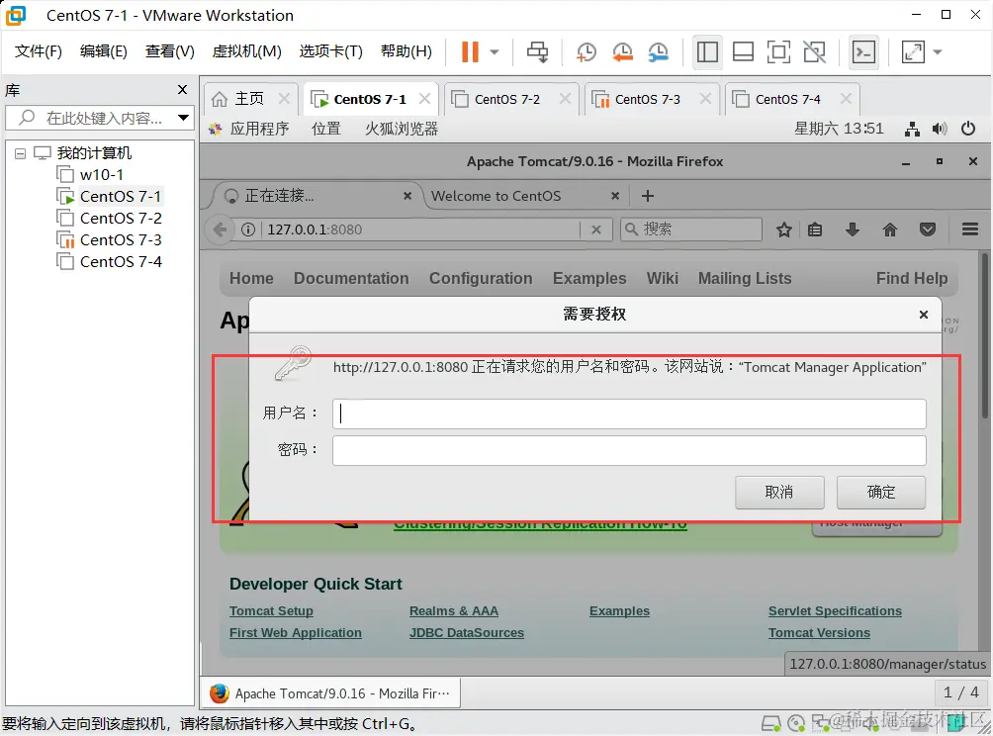993x736 pixels.
Task: Click the 取消 button in the dialog
Action: 779,492
